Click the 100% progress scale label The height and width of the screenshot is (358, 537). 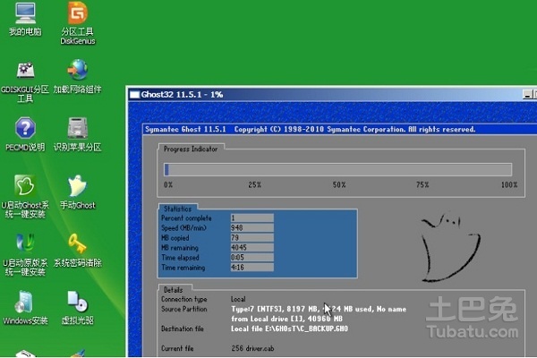pos(509,185)
